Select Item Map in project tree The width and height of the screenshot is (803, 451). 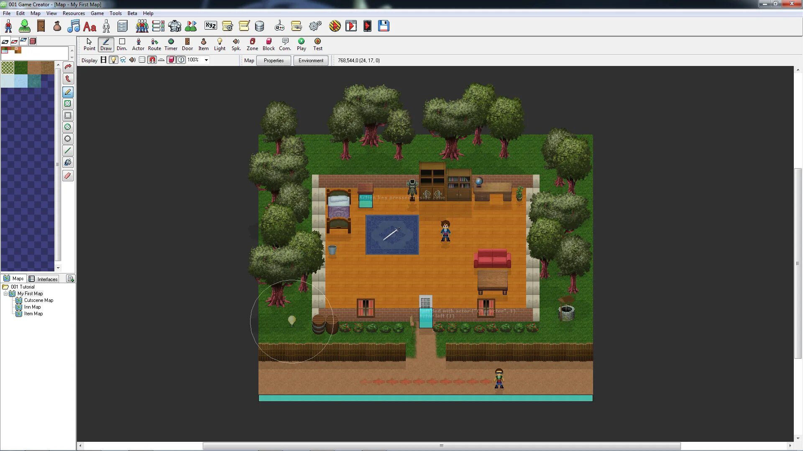[x=33, y=313]
